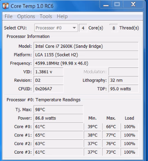Click Core #3 load 100% value
Viewport: 148px width, 161px height.
(x=130, y=152)
